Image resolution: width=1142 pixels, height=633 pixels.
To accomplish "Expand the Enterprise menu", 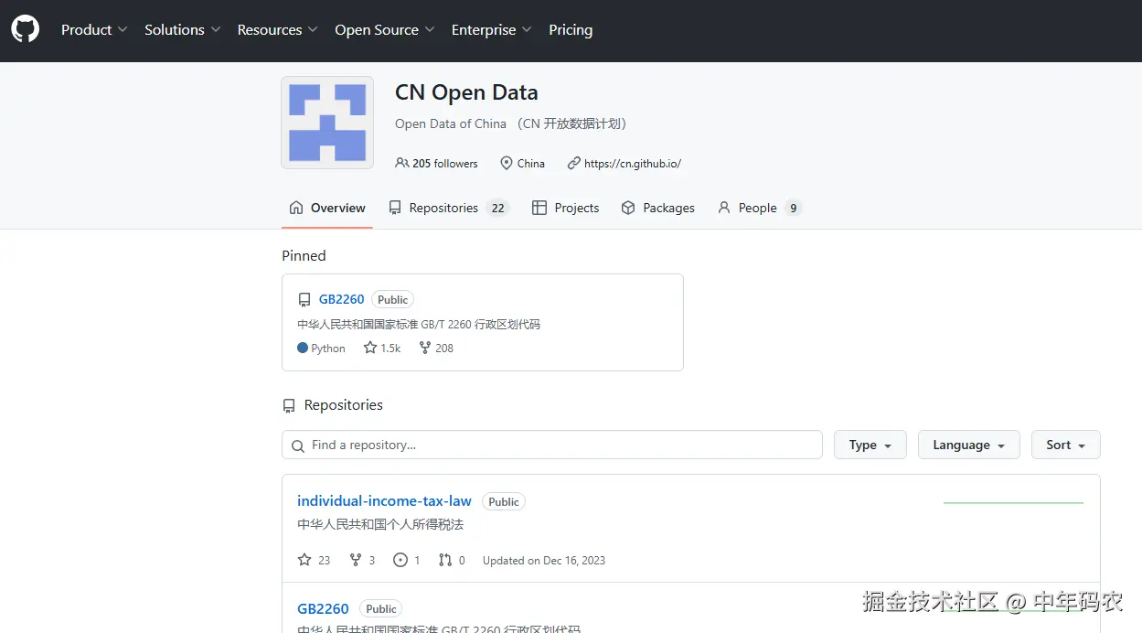I will coord(492,29).
